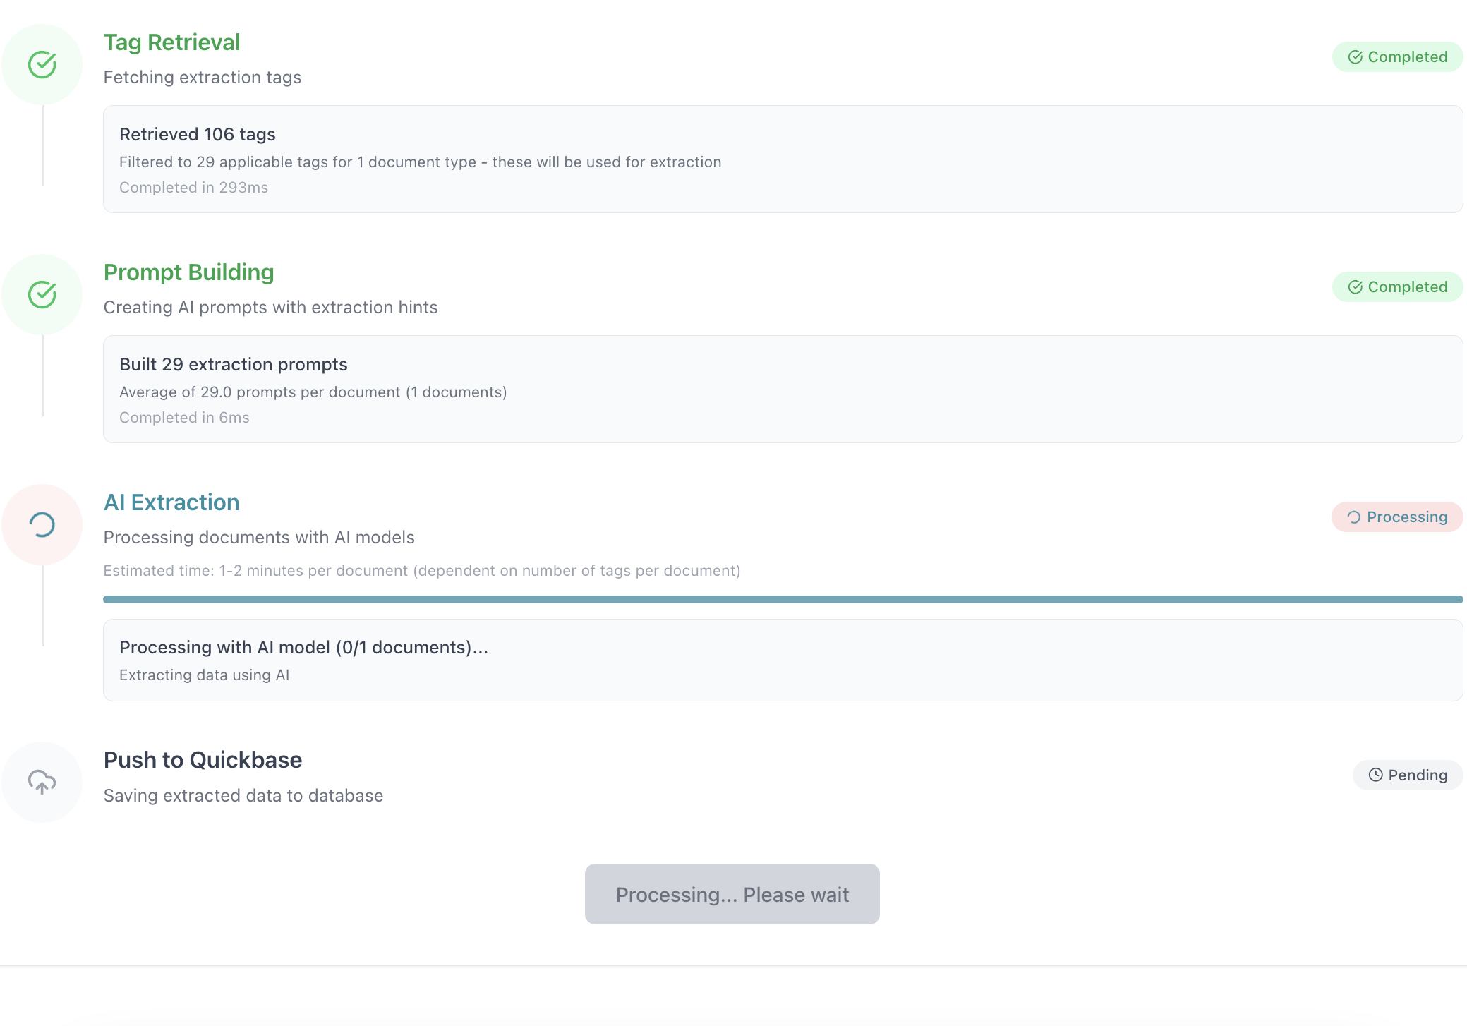
Task: Click the Tag Retrieval green checkmark icon
Action: (42, 65)
